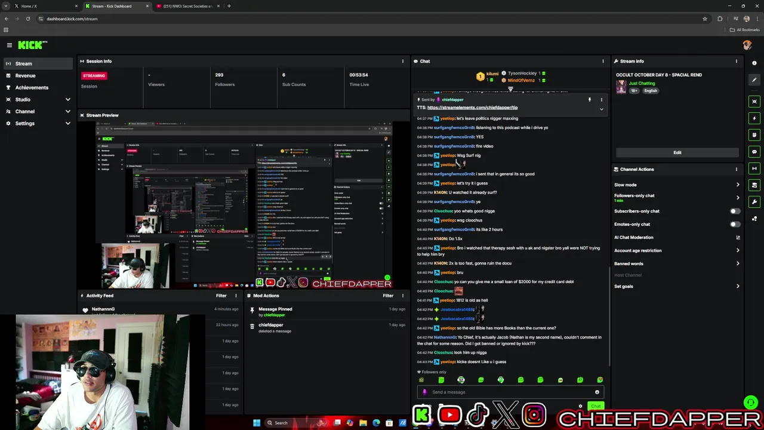Click the chiefdapper deleted a message entry
This screenshot has width=764, height=430.
point(326,327)
